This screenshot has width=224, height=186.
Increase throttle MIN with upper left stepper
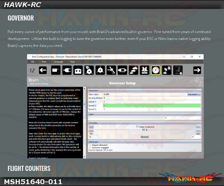(91, 127)
